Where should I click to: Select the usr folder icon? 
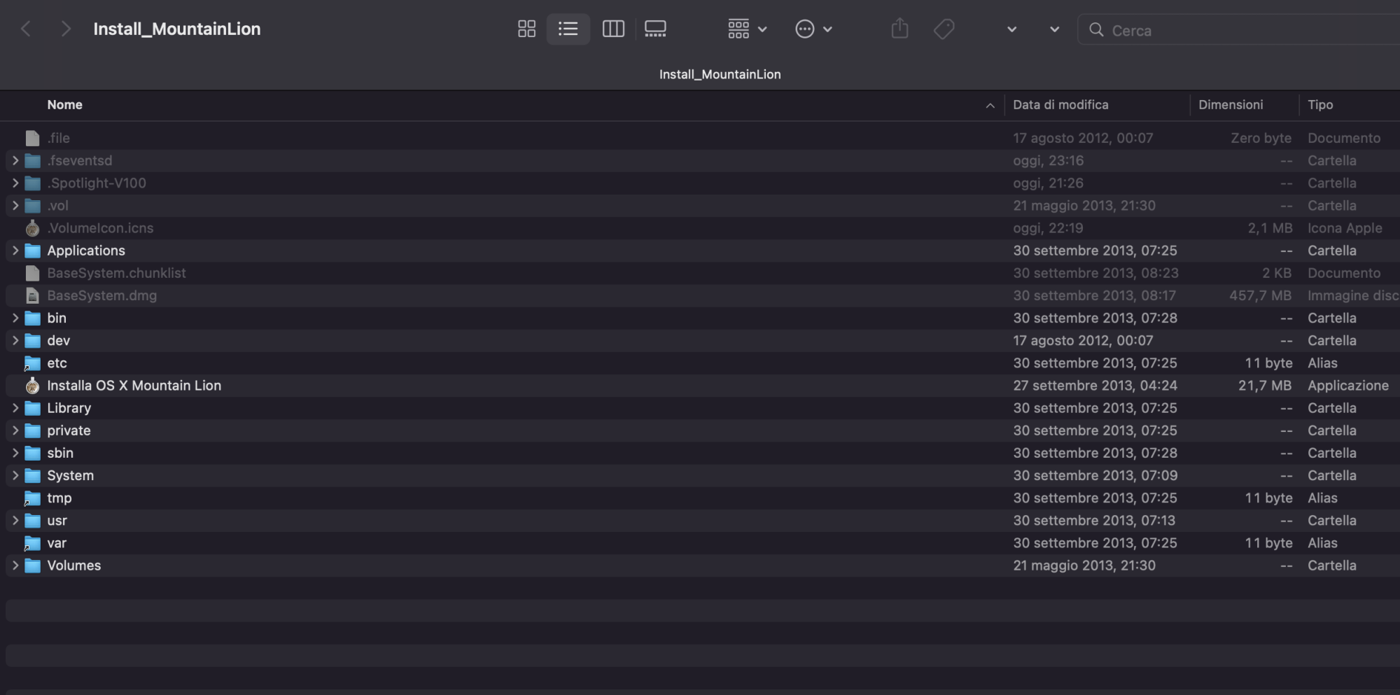tap(32, 521)
